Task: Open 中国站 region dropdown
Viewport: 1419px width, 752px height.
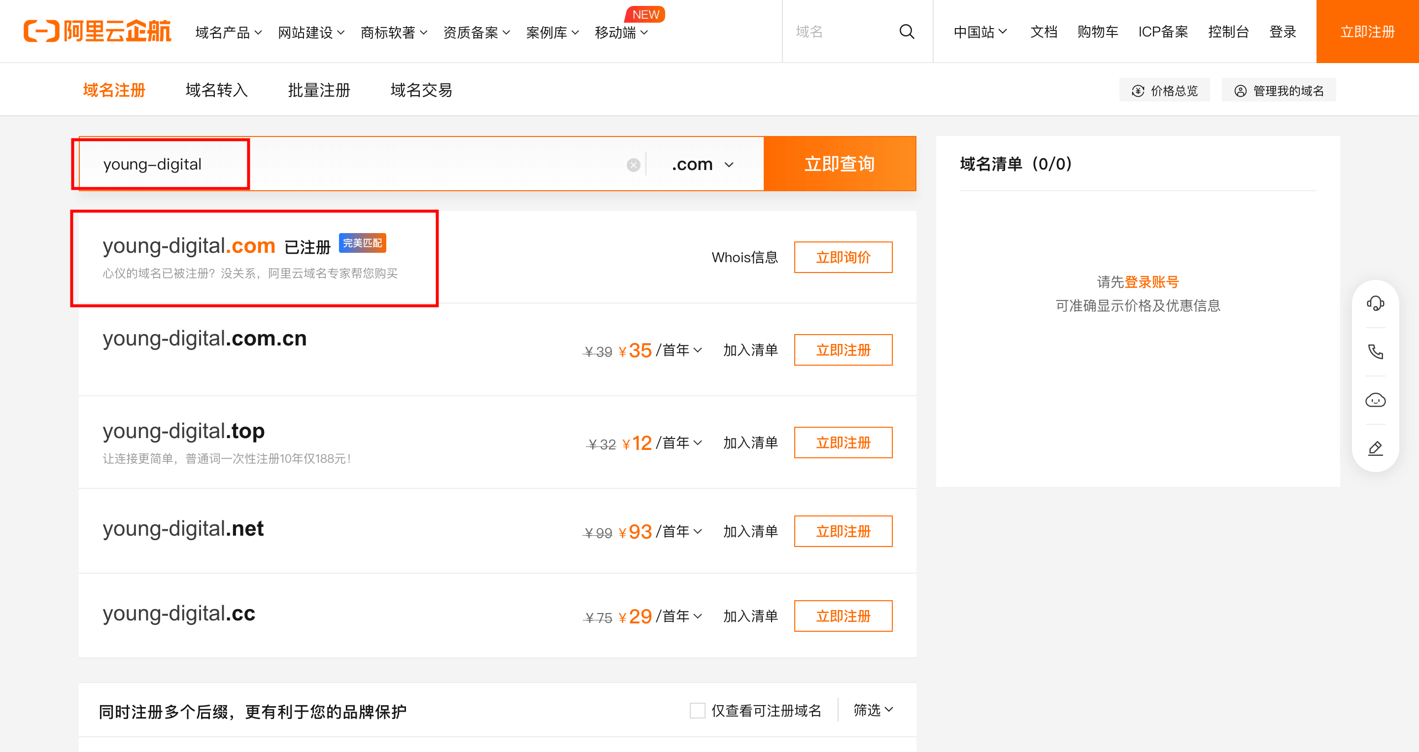Action: (x=980, y=32)
